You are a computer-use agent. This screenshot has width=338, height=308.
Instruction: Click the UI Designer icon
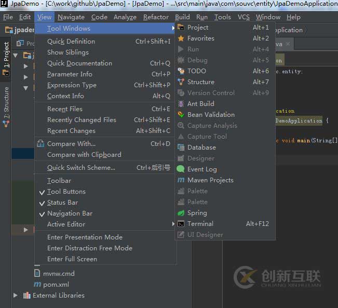tap(181, 235)
